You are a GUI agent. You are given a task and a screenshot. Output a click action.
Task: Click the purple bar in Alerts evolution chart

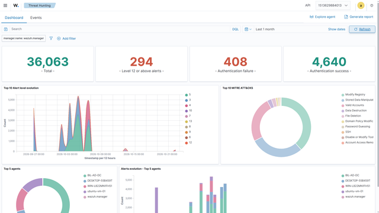[156, 200]
